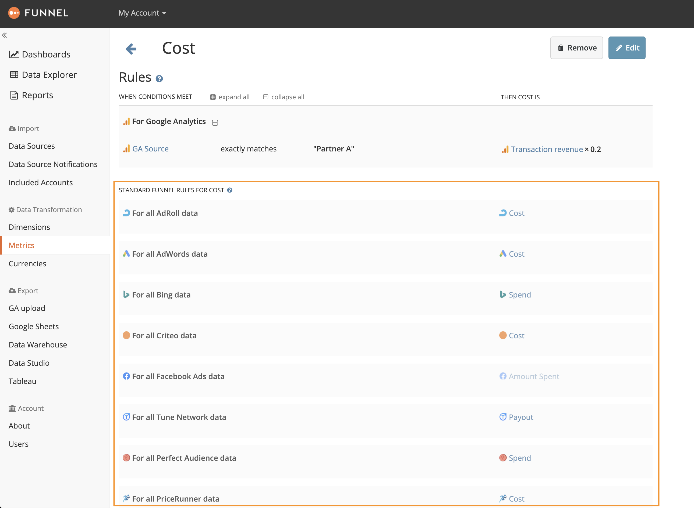Screen dimensions: 694x508
Task: Open the Transaction revenue link
Action: click(x=547, y=150)
